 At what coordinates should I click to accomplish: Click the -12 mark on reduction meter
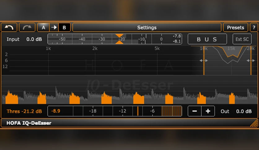click(123, 111)
